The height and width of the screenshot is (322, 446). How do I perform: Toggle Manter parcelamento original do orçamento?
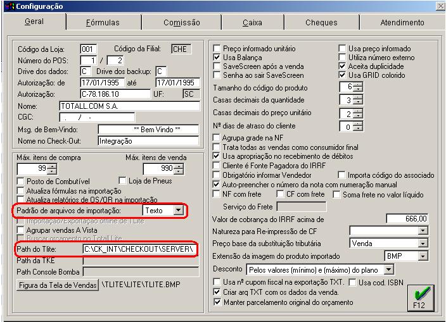coord(217,302)
